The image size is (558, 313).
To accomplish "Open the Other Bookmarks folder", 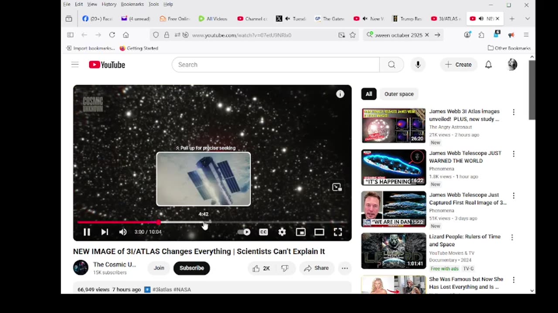I will coord(509,48).
